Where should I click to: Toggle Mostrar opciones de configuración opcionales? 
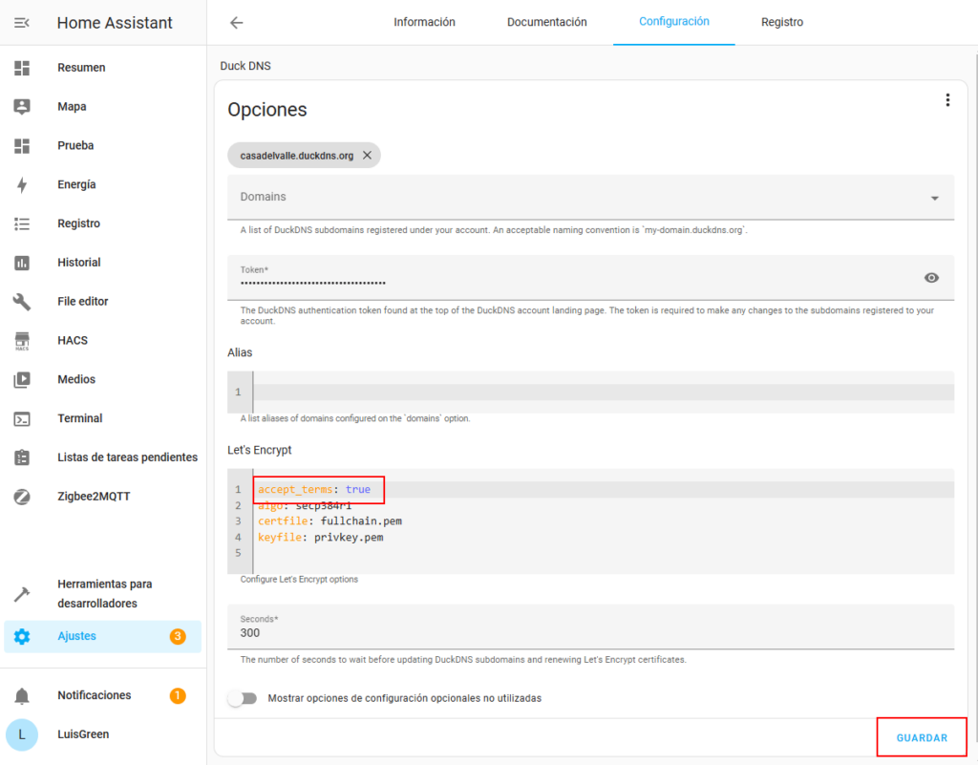pyautogui.click(x=243, y=698)
